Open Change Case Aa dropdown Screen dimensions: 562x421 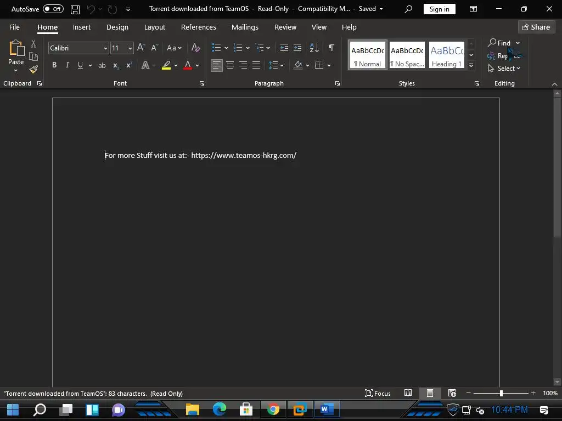pos(174,48)
